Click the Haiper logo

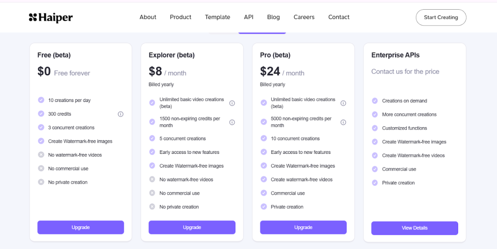(50, 18)
